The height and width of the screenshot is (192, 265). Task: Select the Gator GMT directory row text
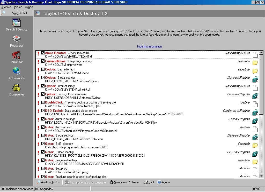pyautogui.click(x=59, y=144)
